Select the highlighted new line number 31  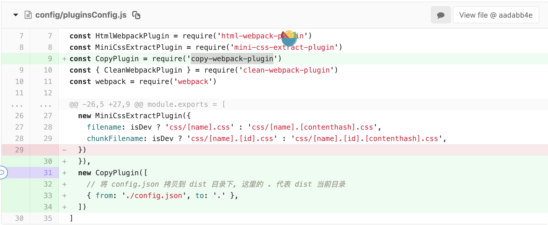[48, 173]
